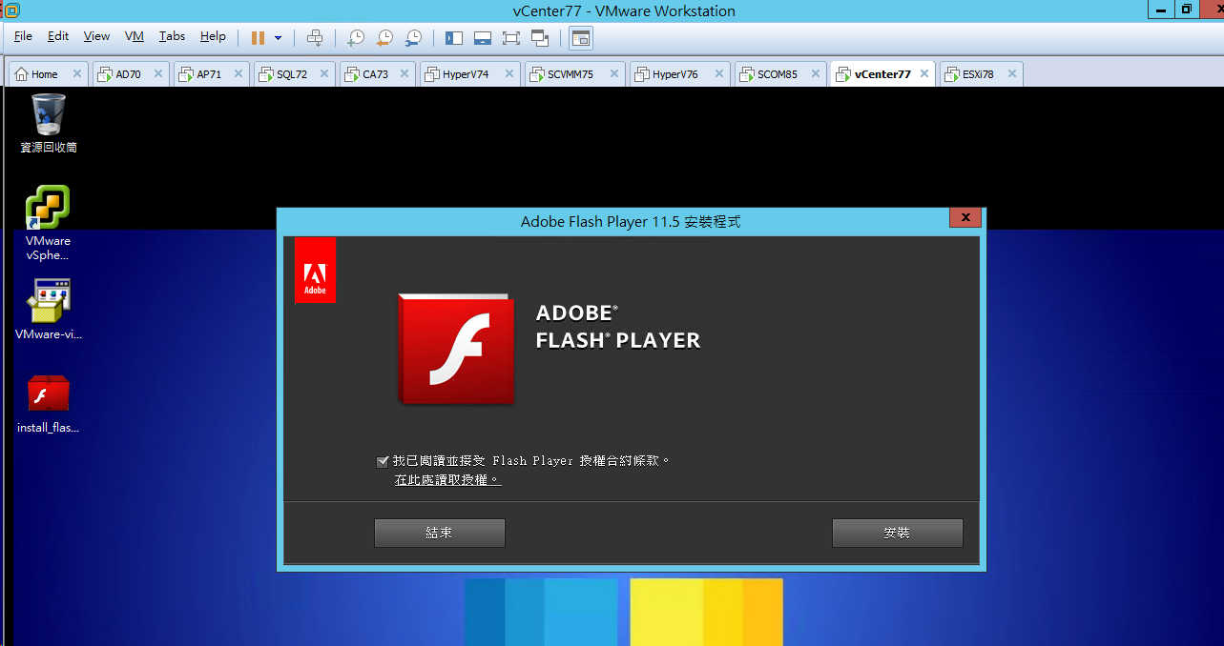The width and height of the screenshot is (1224, 646).
Task: Uncheck the Flash Player license agreement checkbox
Action: point(383,461)
